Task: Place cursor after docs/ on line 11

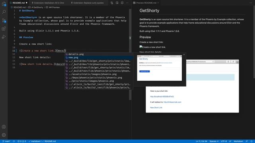Action: tap(65, 51)
